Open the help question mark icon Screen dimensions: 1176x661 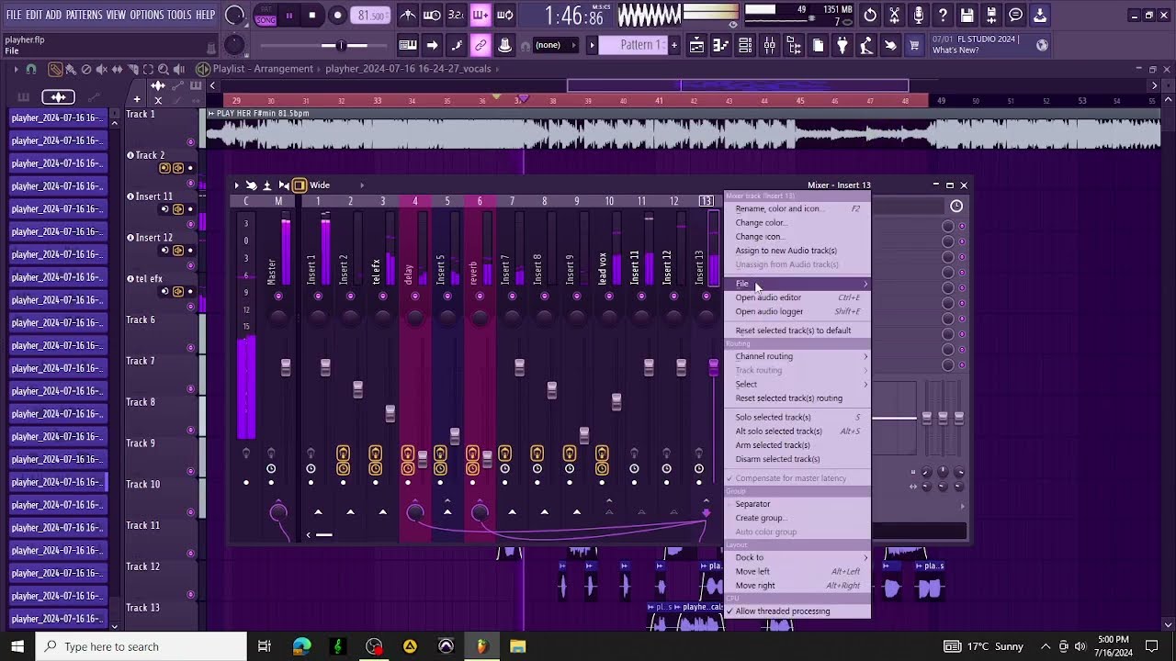pos(943,15)
